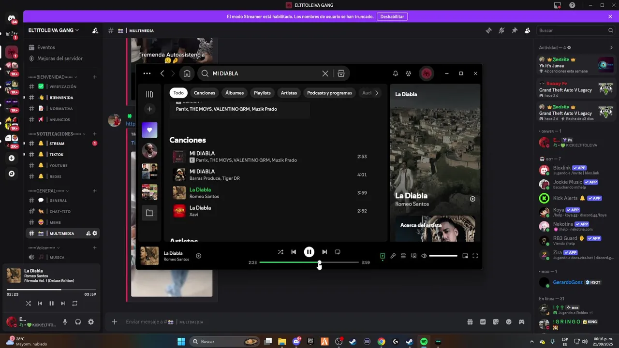Seek on Spotify song progress bar
Screen dimensions: 619x348
point(309,262)
